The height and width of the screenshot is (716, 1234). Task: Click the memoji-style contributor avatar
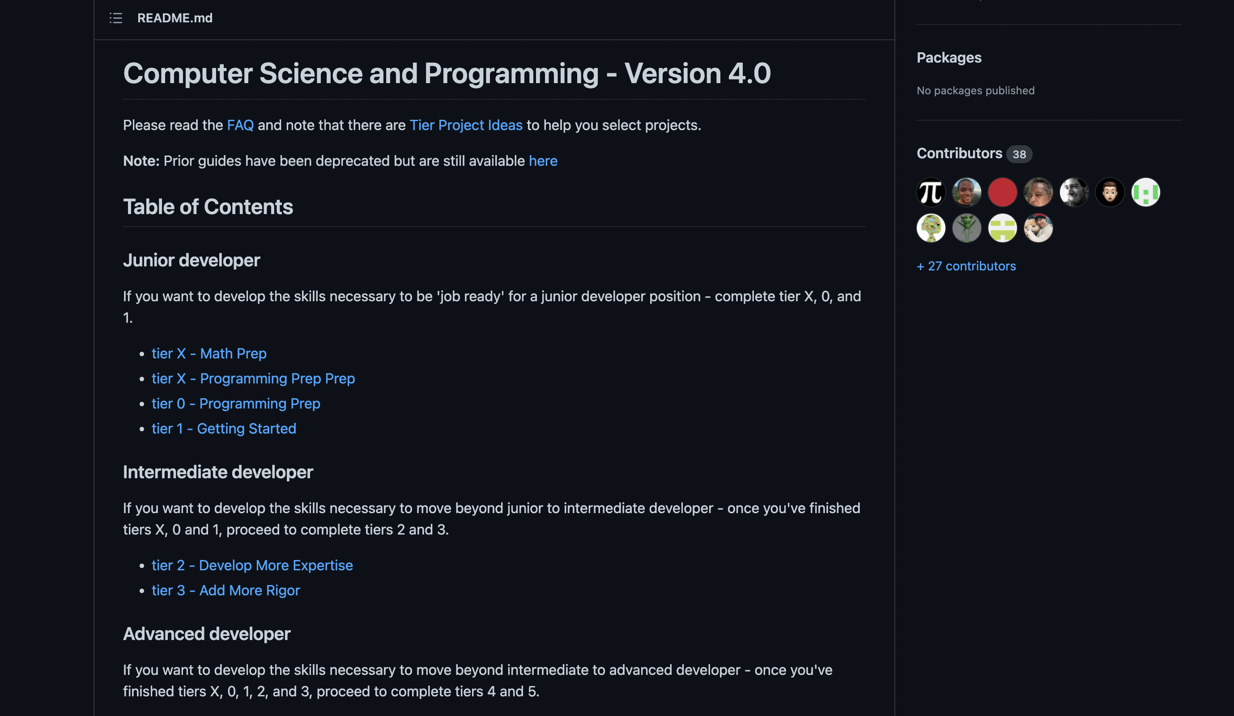tap(1110, 192)
